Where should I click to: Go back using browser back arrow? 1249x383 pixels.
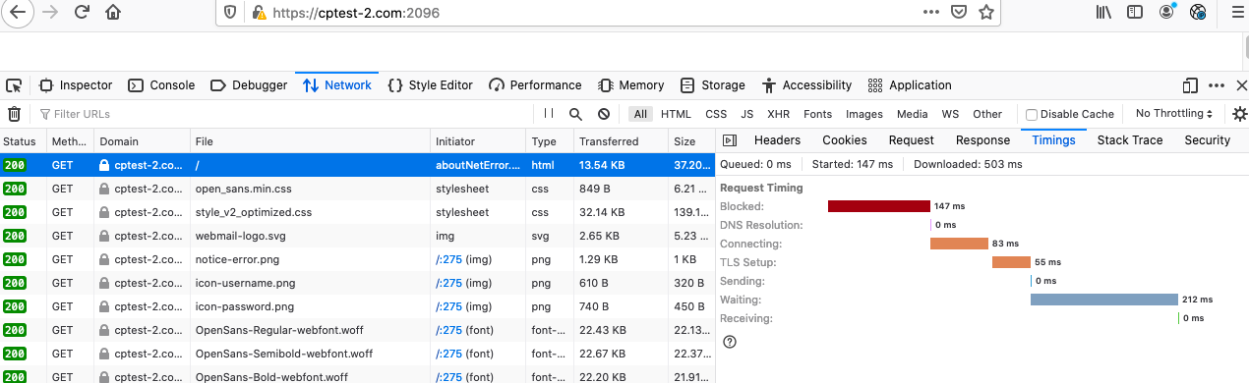click(17, 13)
